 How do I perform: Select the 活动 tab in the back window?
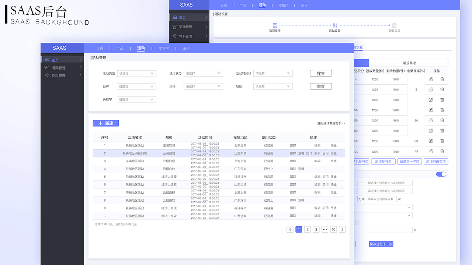(262, 5)
